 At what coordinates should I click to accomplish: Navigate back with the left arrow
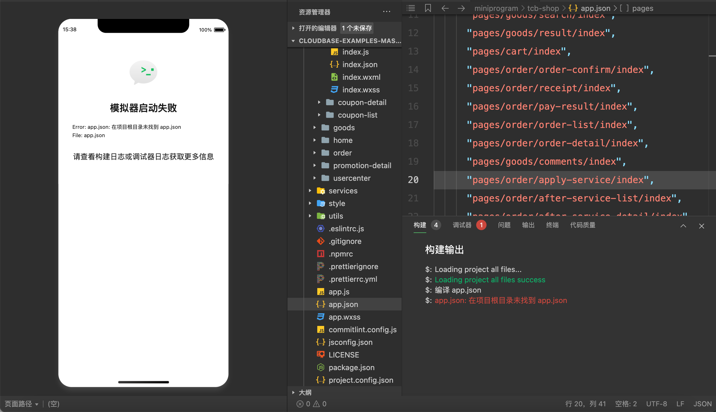445,8
